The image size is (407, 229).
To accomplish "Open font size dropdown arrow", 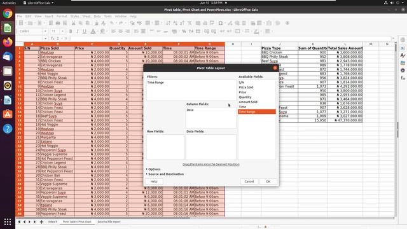I will (x=62, y=31).
